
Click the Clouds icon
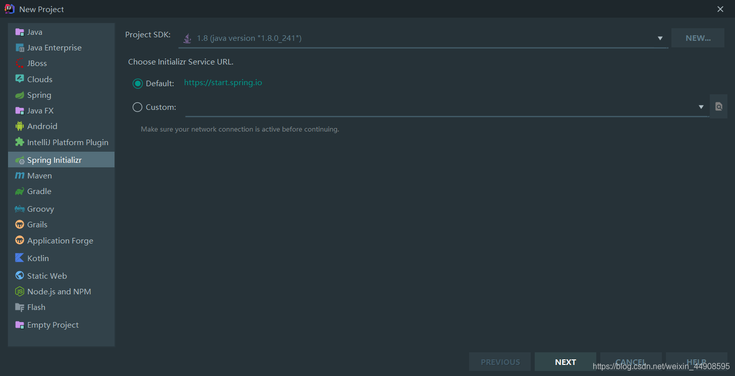20,79
